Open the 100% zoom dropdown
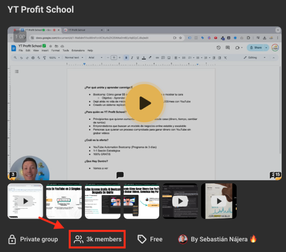286x252 pixels. [54, 58]
